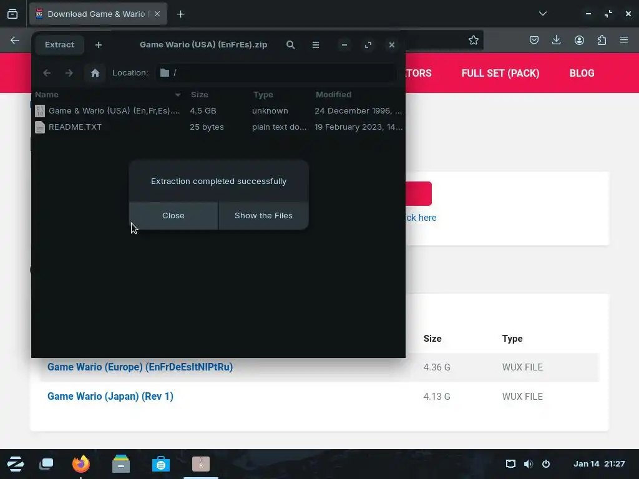Open Firefox downloads panel
The width and height of the screenshot is (639, 479).
[x=556, y=40]
